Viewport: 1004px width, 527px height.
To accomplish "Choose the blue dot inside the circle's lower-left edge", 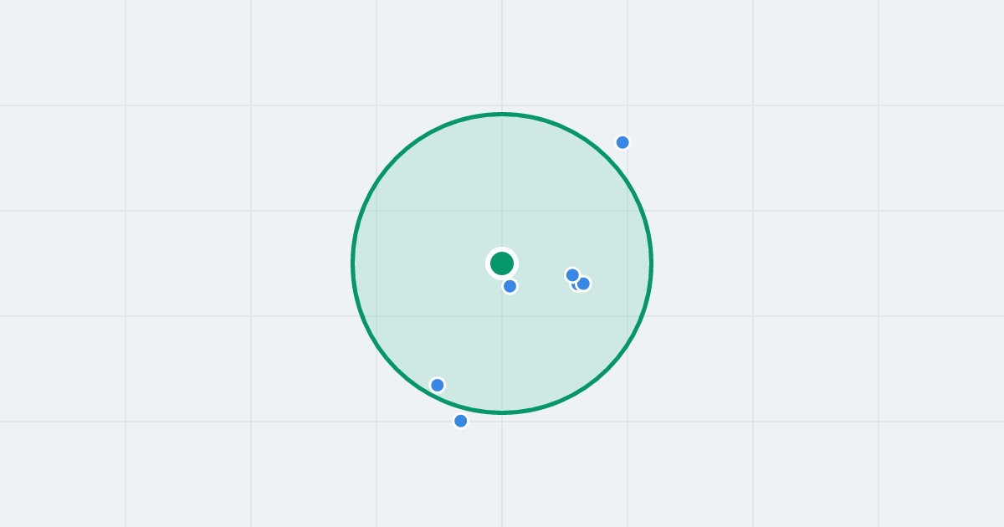I will coord(437,385).
